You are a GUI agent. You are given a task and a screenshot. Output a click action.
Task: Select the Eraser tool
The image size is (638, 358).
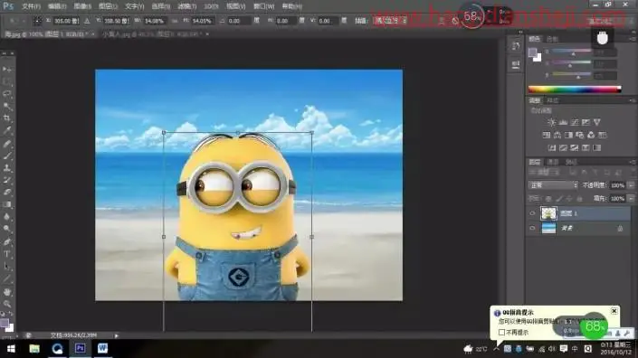tap(7, 193)
